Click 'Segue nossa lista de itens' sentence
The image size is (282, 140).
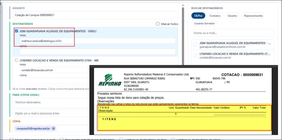tap(131, 98)
